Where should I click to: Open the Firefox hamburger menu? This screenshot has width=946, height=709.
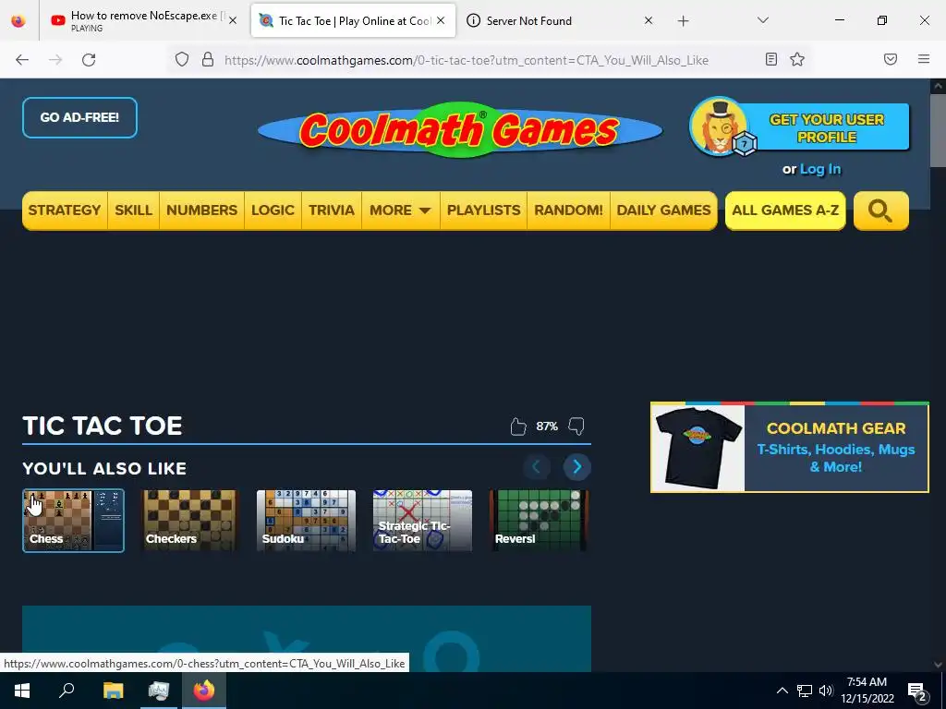pyautogui.click(x=924, y=59)
